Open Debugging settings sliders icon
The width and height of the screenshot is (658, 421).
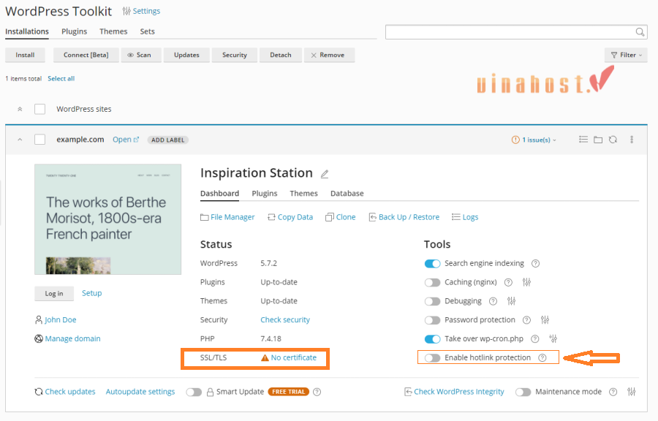(x=511, y=301)
